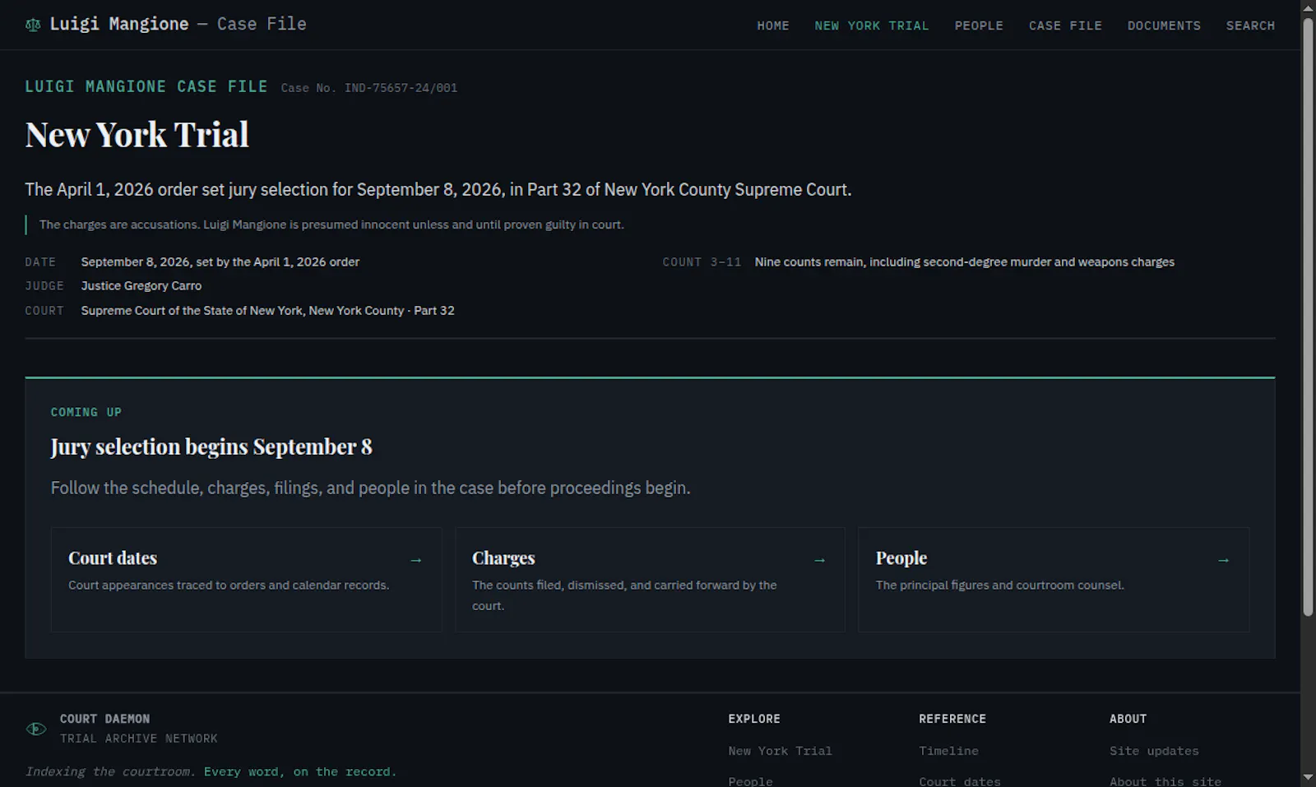Click 'Nine counts remain' description text
This screenshot has width=1316, height=787.
965,262
